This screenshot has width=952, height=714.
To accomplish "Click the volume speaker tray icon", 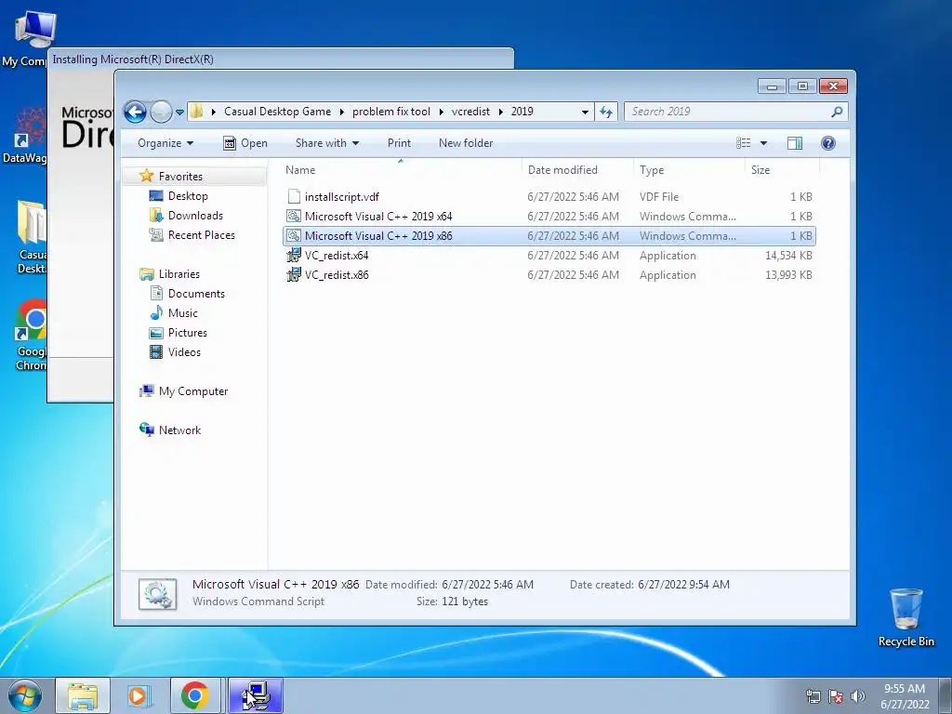I will point(858,696).
